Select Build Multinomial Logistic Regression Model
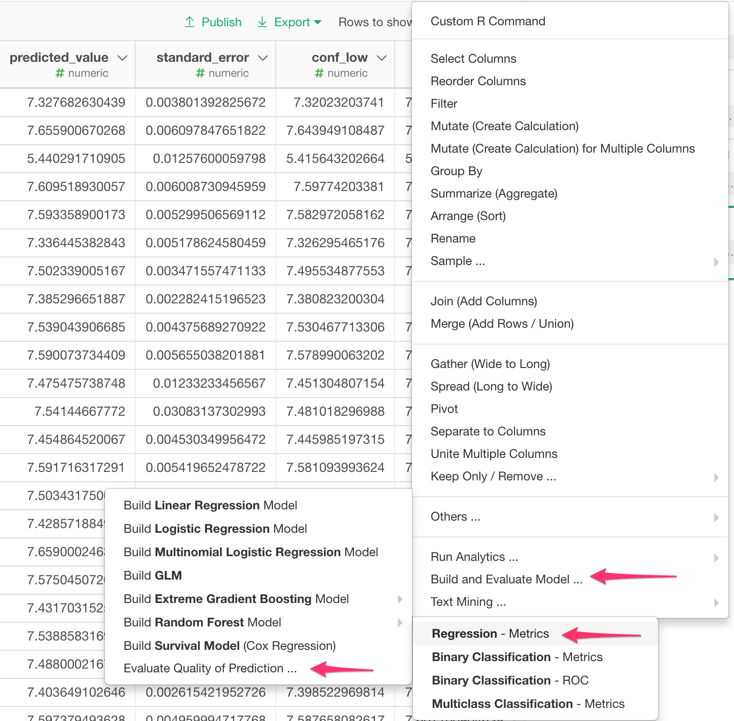This screenshot has height=721, width=734. tap(251, 552)
